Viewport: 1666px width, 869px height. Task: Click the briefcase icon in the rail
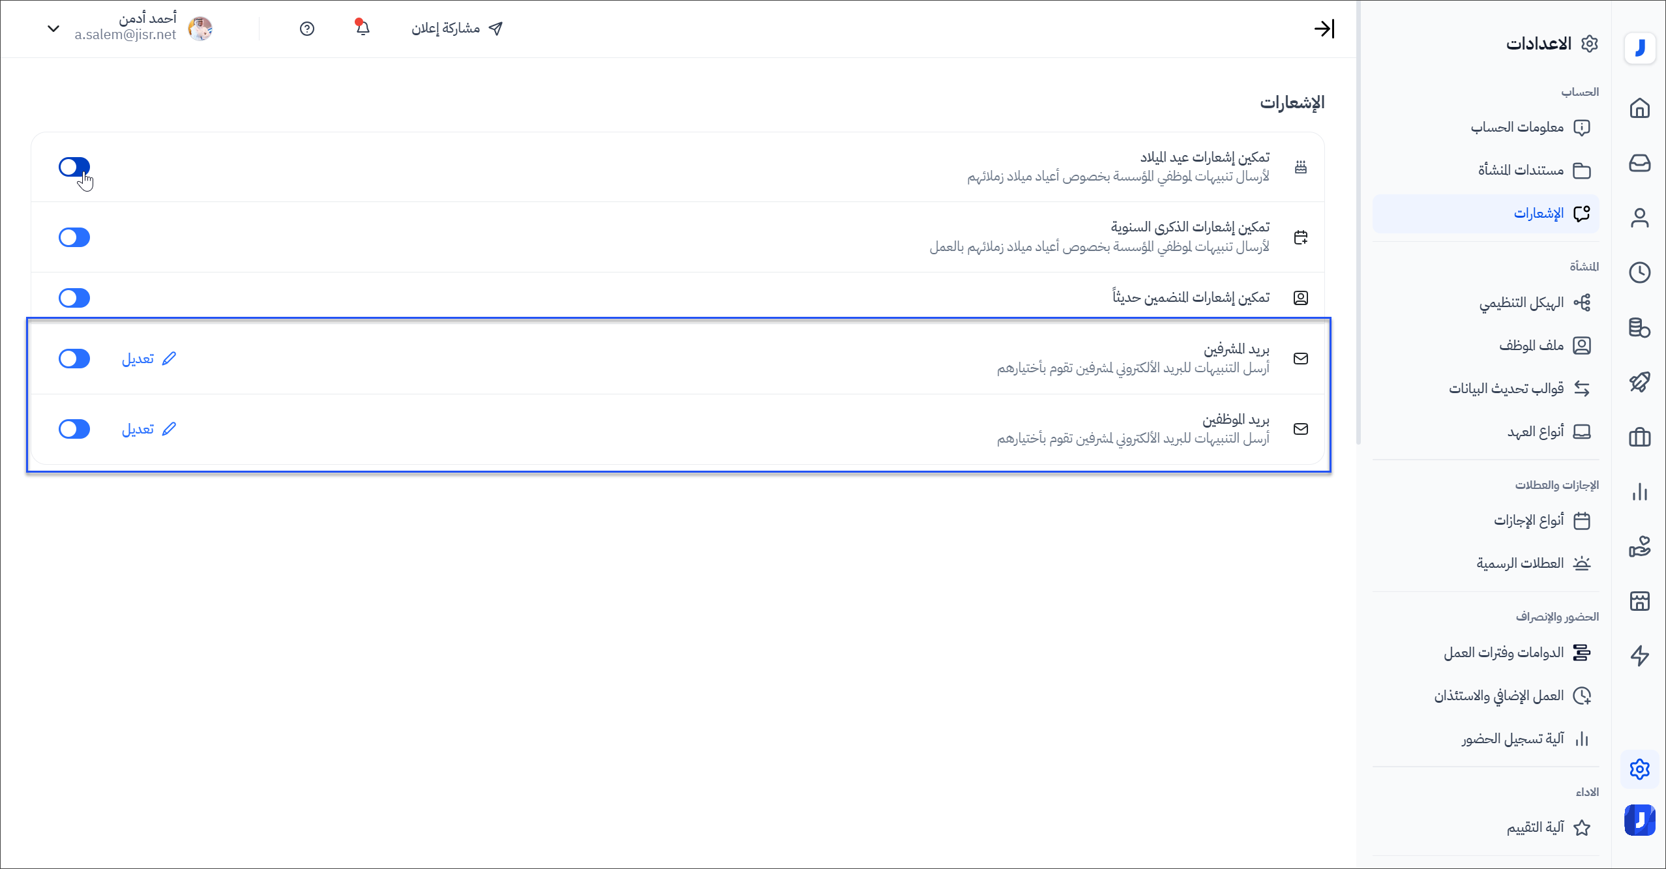[x=1639, y=437]
